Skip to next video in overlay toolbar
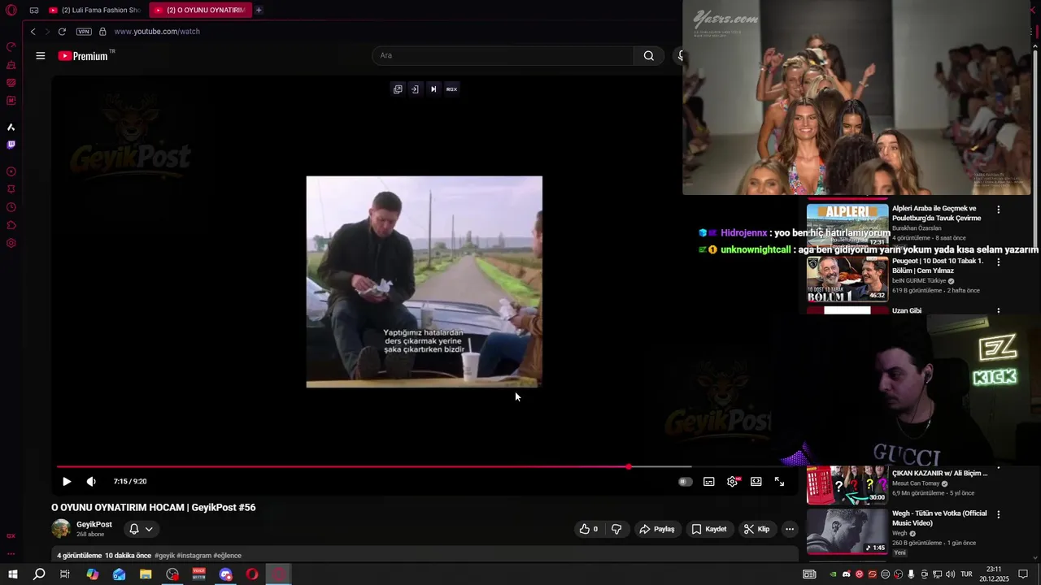The width and height of the screenshot is (1041, 585). [x=433, y=89]
